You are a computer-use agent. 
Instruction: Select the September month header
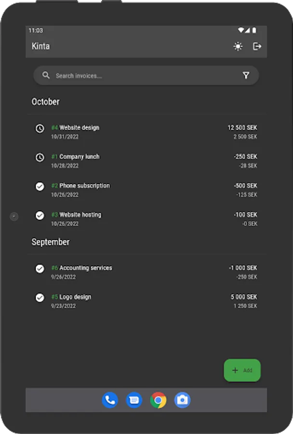tap(51, 242)
